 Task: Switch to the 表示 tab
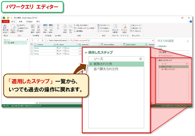tap(38, 22)
